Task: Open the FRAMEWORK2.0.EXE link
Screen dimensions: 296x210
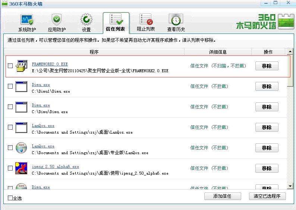Action: [50, 64]
